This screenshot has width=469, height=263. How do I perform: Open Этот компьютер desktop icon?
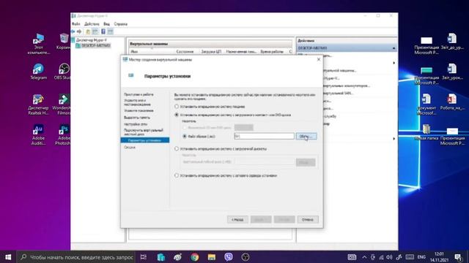[x=38, y=44]
